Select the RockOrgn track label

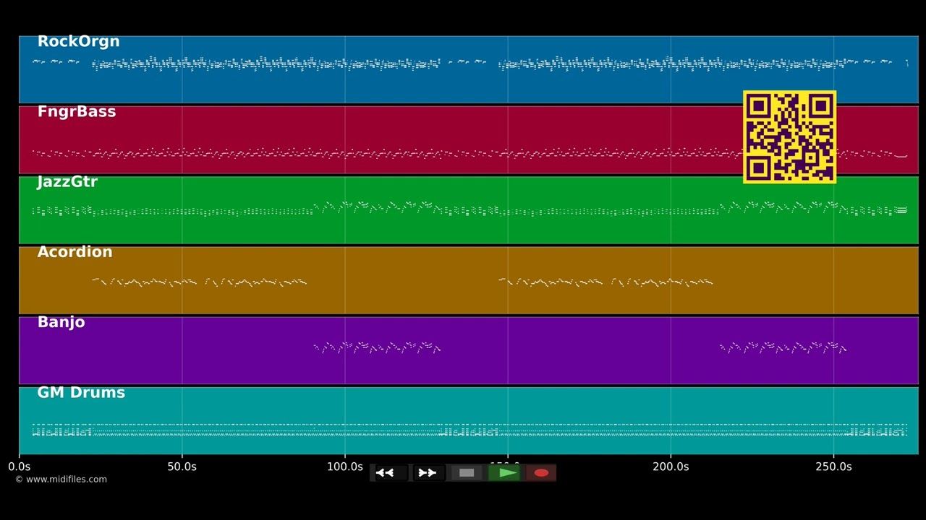[78, 42]
